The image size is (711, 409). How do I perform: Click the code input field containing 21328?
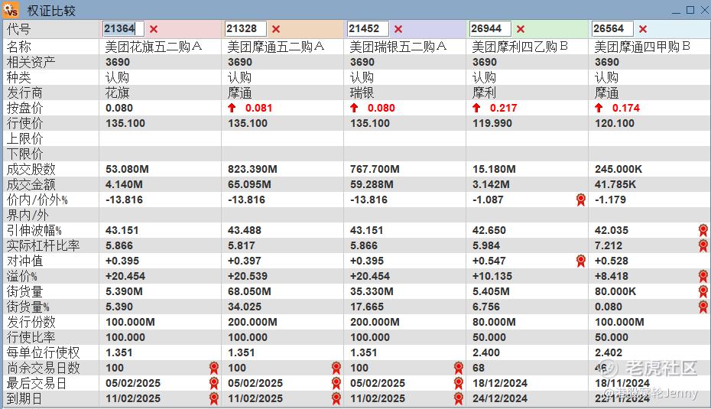click(x=245, y=28)
